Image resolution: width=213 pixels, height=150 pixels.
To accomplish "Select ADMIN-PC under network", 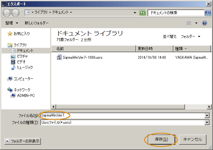I will [x=23, y=96].
